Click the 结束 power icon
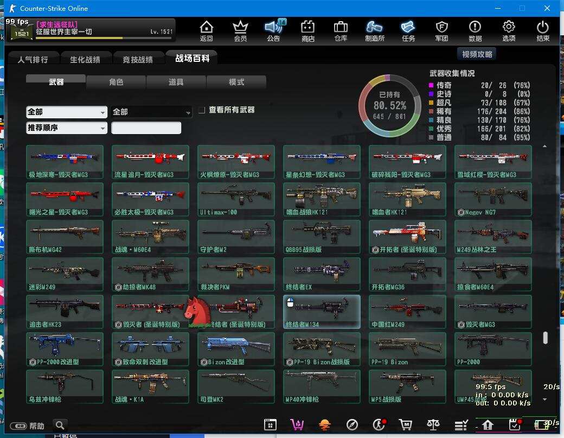 [543, 30]
